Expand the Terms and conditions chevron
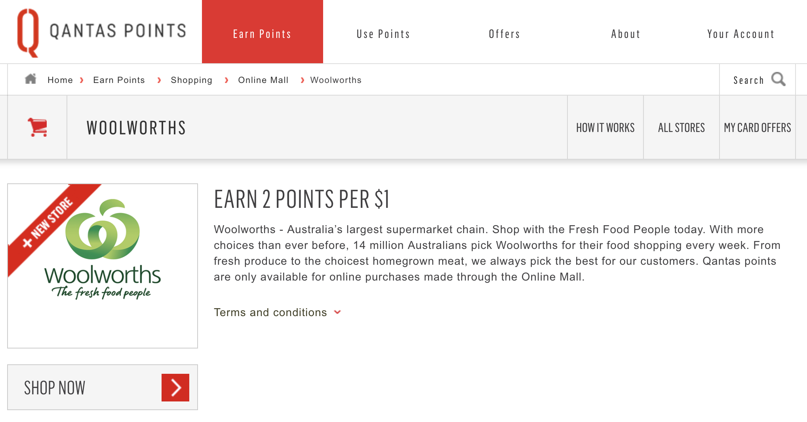The height and width of the screenshot is (422, 807). coord(337,312)
